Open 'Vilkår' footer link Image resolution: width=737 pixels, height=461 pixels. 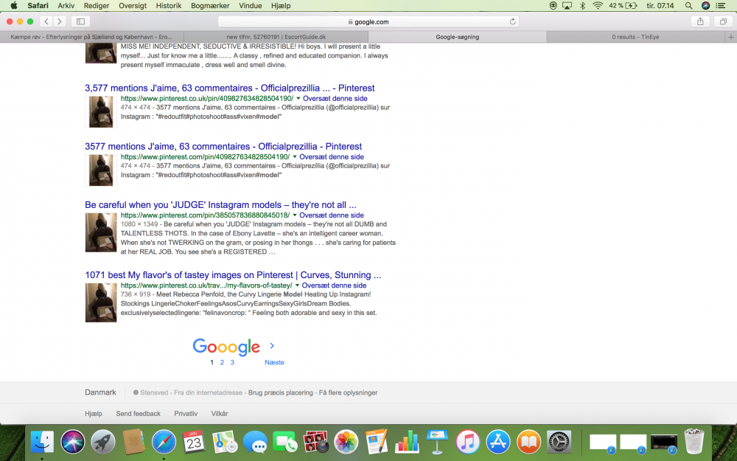click(220, 414)
